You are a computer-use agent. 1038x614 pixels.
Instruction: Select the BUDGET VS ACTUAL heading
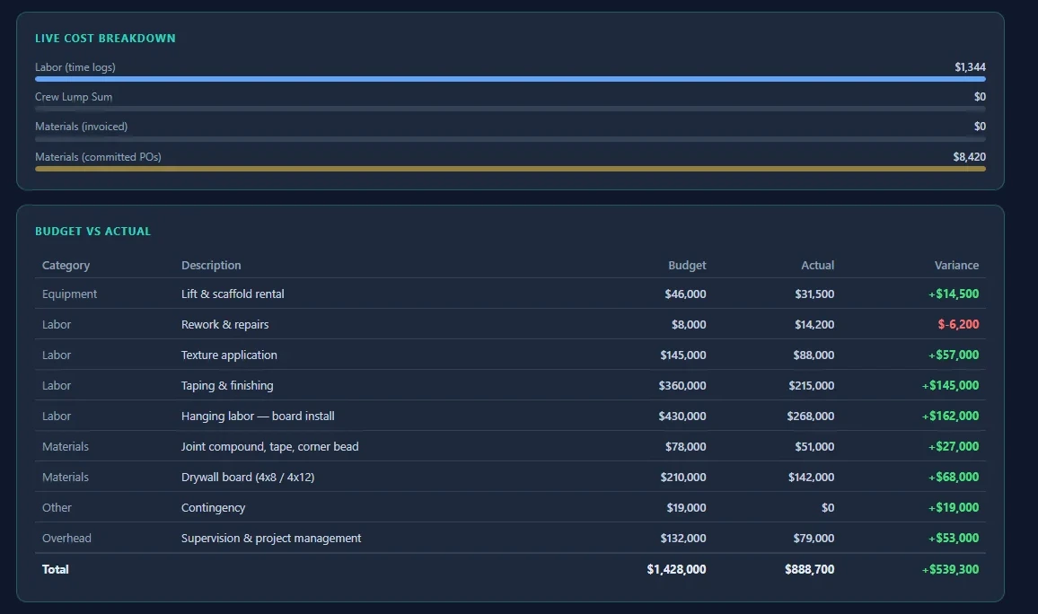(x=92, y=232)
